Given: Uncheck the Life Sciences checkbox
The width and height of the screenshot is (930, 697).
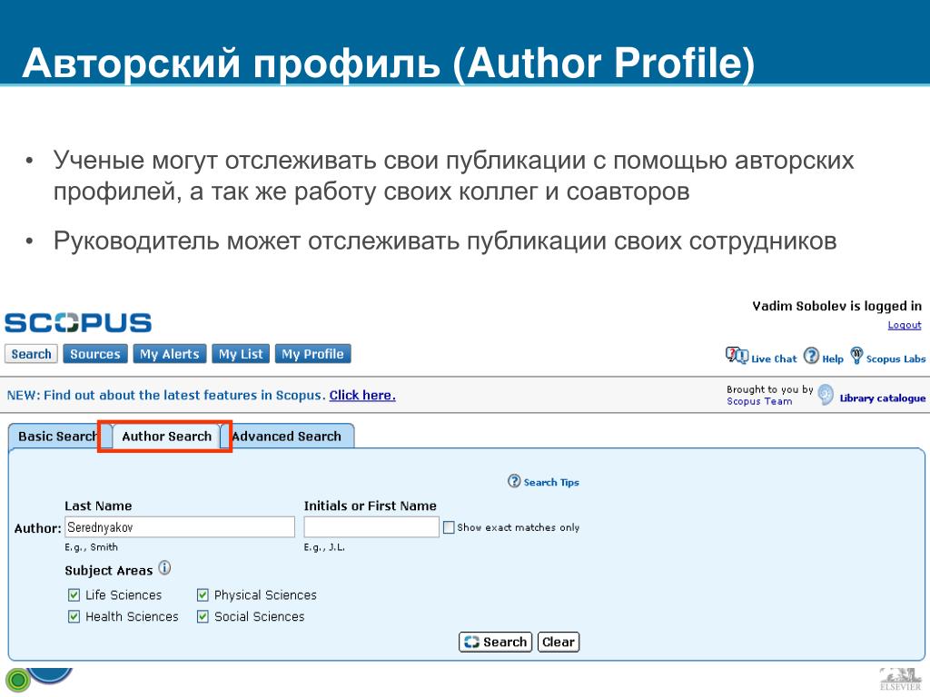Looking at the screenshot, I should point(74,595).
